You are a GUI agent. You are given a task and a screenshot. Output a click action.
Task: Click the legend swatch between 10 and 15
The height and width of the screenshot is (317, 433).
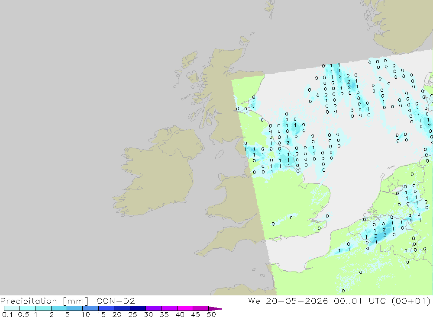pos(90,308)
